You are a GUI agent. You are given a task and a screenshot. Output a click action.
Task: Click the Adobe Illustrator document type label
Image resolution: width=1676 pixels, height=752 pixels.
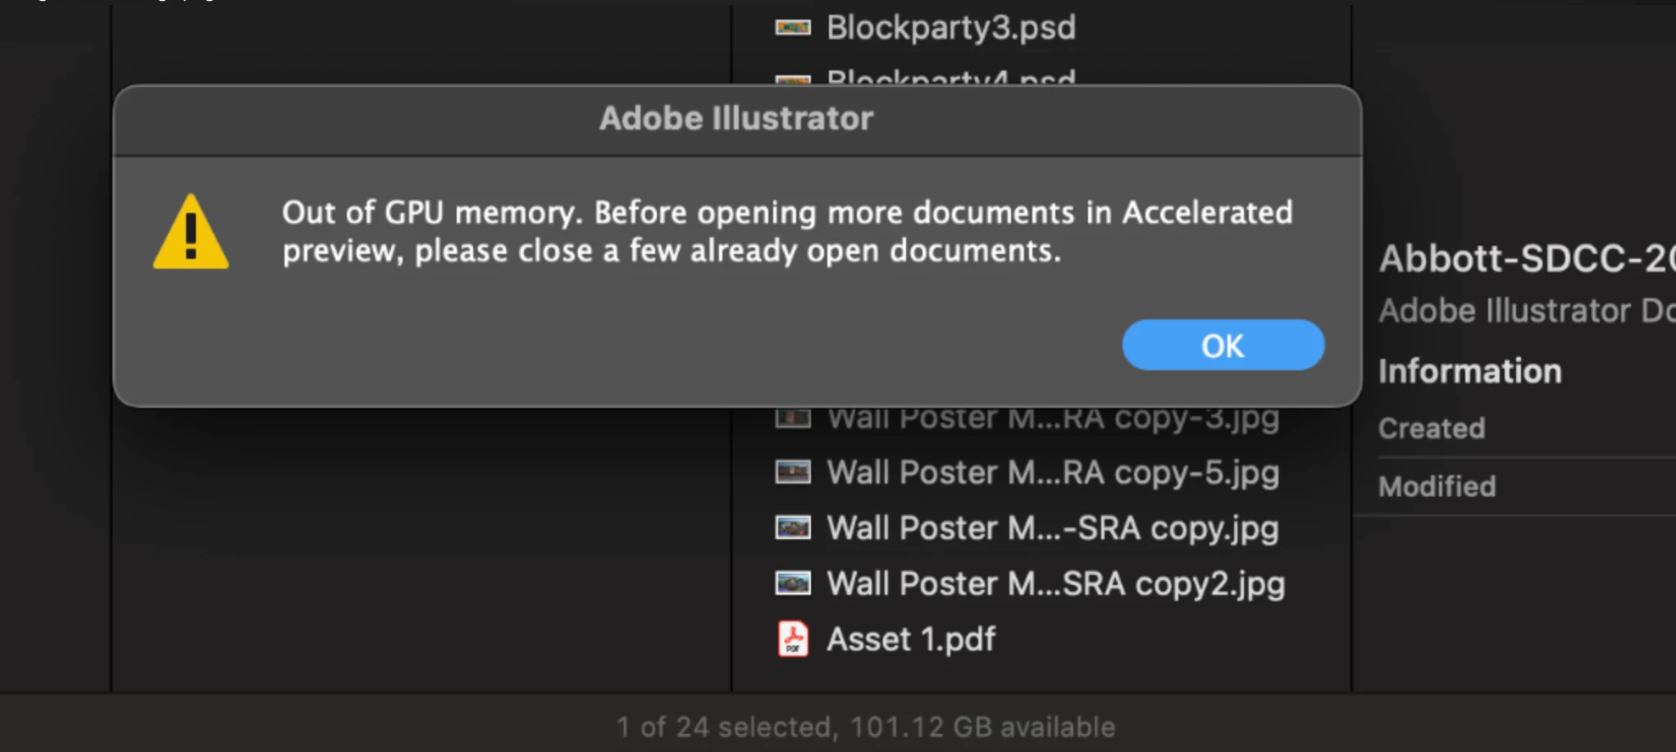(1527, 311)
